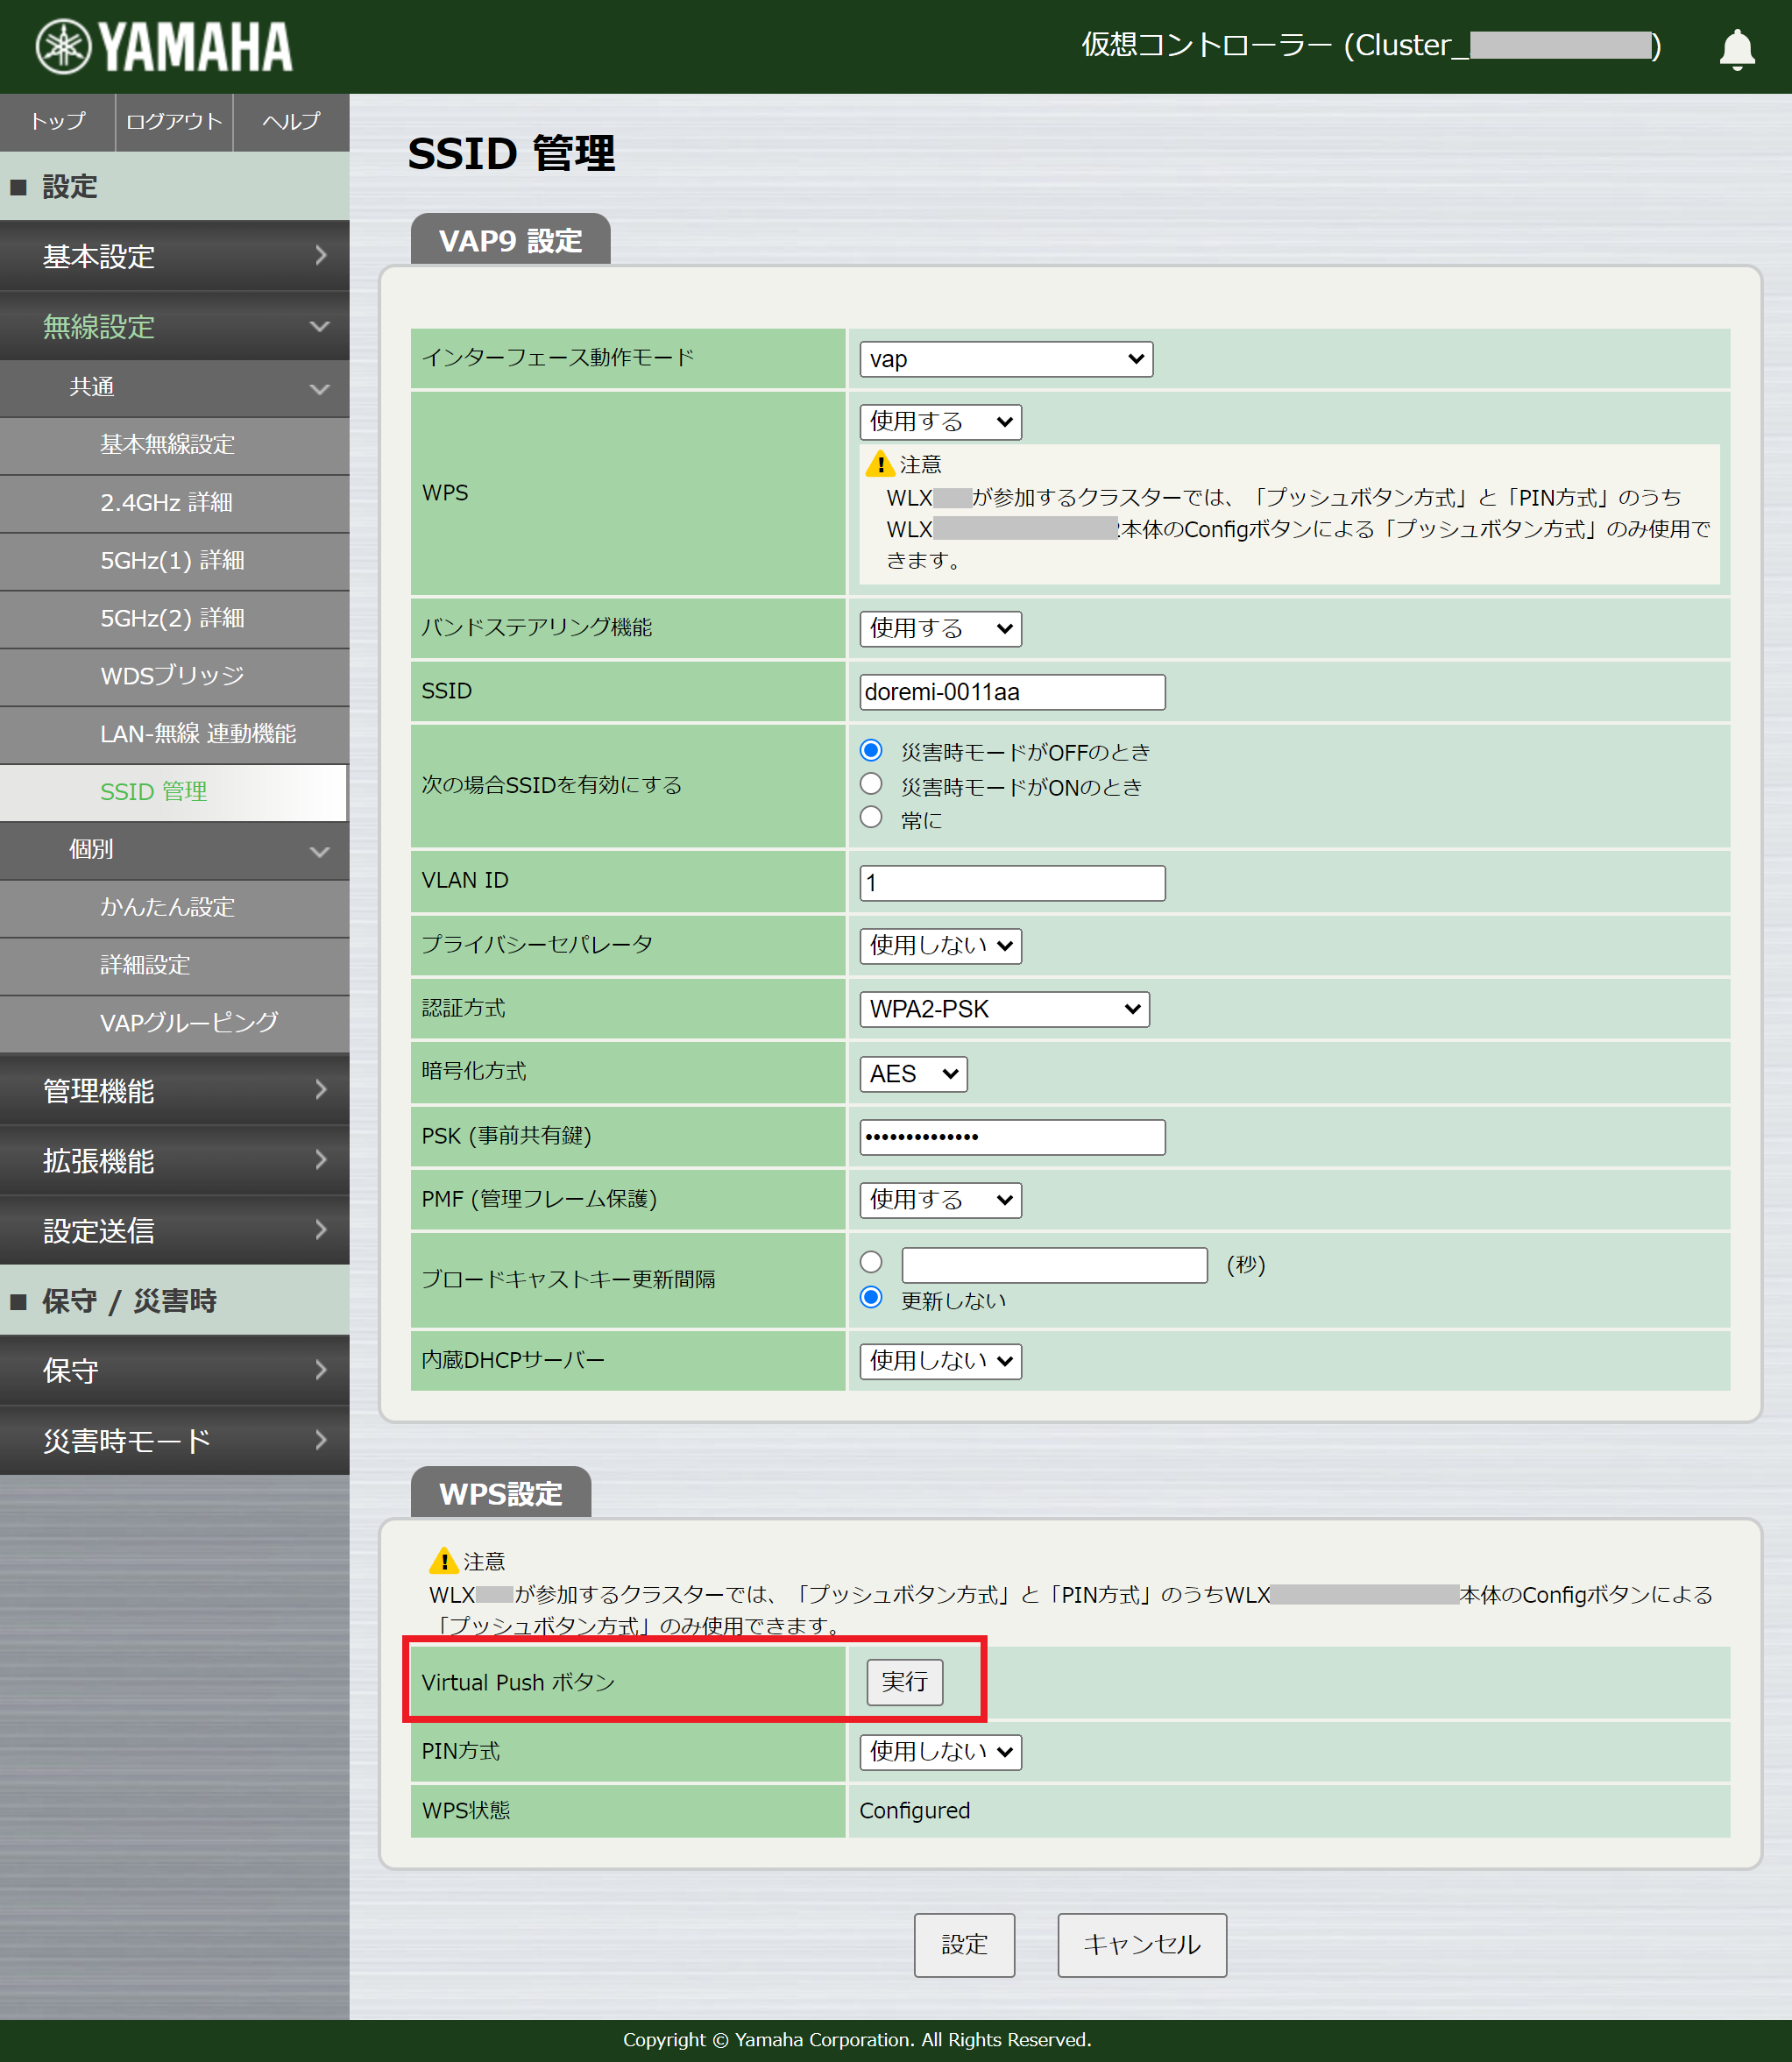Viewport: 1792px width, 2062px height.
Task: Select 常に to always enable SSID
Action: 871,817
